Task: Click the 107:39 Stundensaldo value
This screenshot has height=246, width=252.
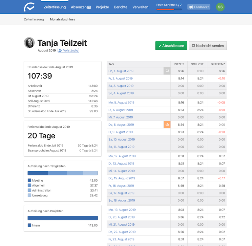Action: click(x=40, y=76)
